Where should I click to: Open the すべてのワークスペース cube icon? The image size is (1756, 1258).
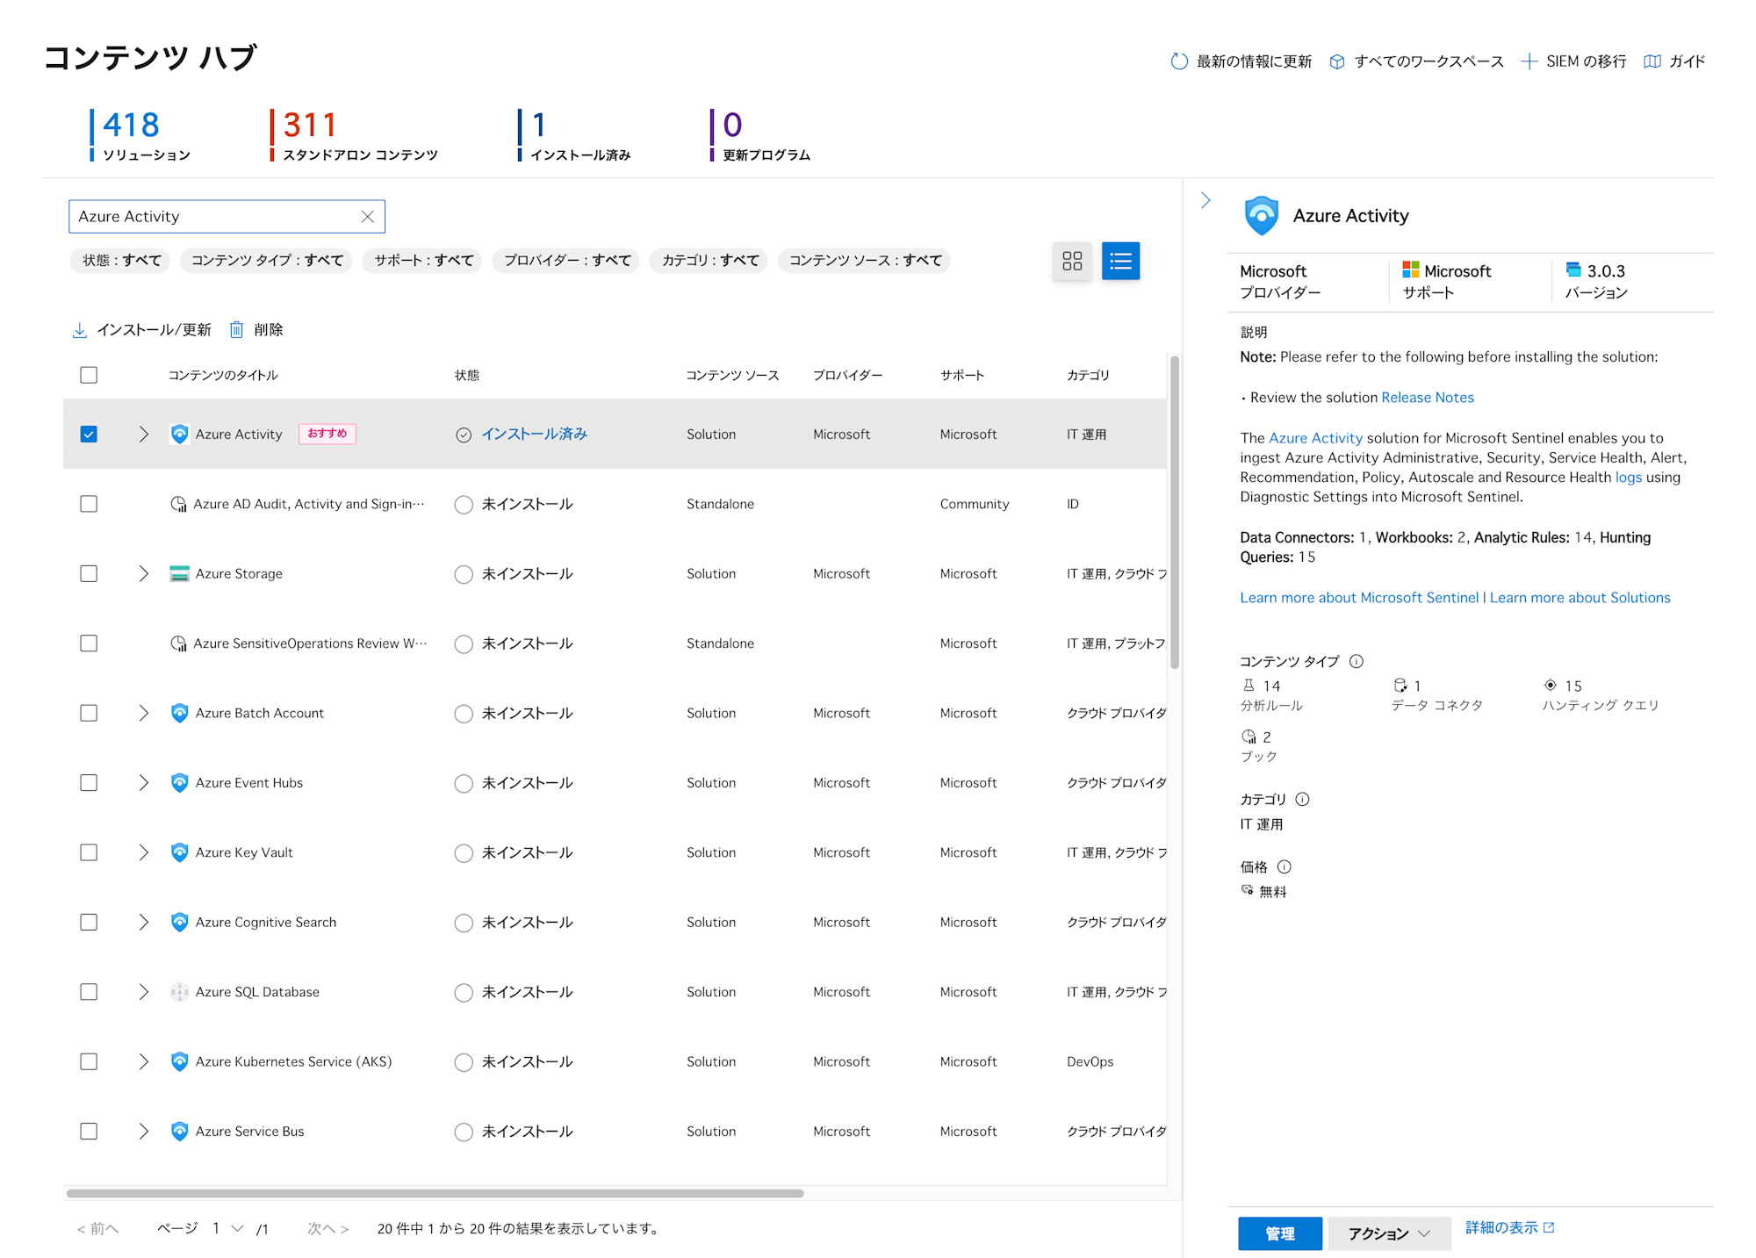1336,61
